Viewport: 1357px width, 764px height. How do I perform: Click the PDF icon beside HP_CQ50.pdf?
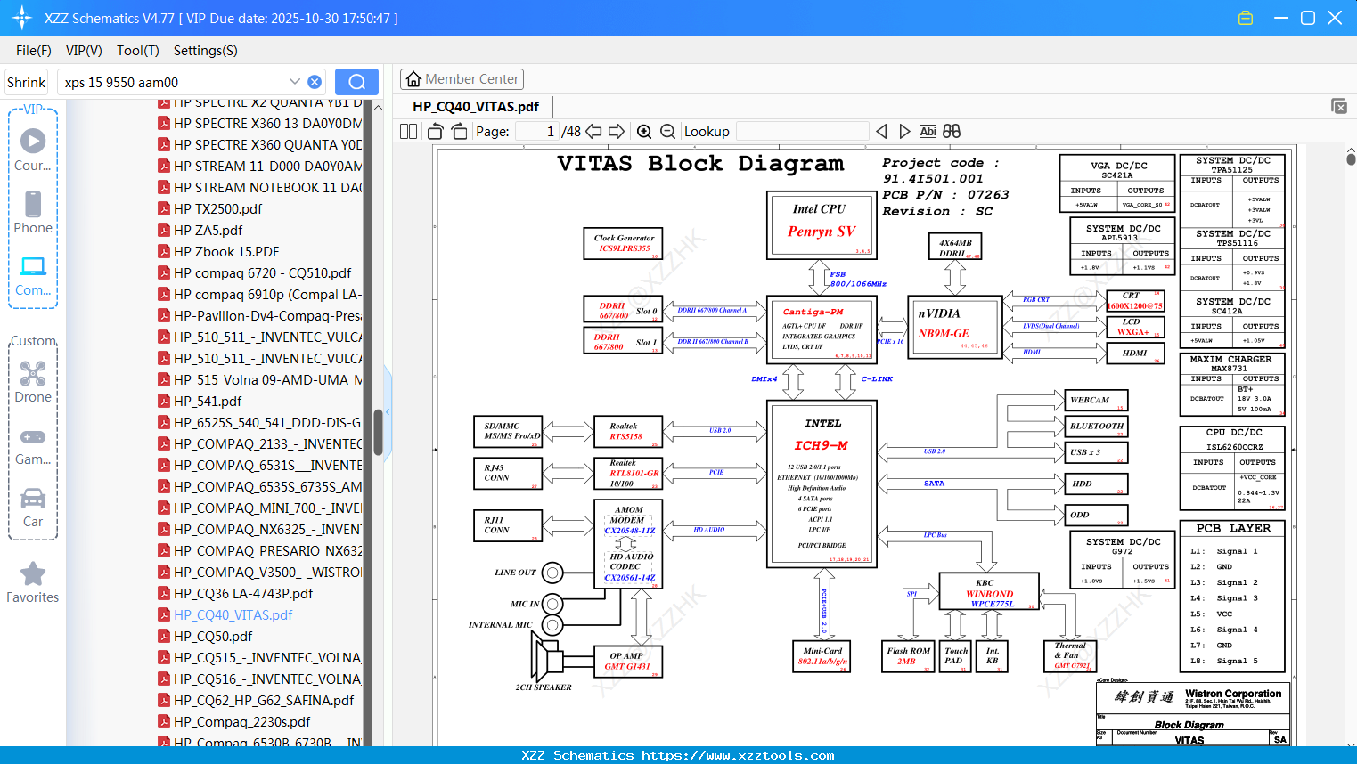tap(164, 636)
